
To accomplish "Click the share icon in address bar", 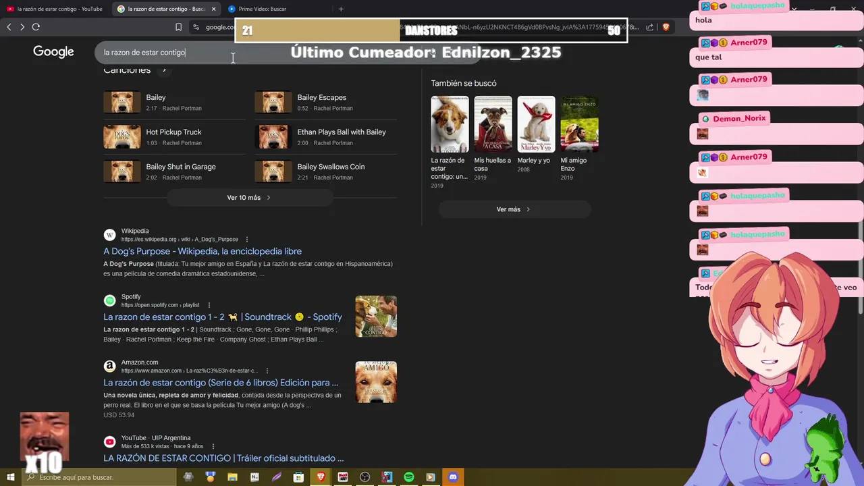I will (x=649, y=27).
